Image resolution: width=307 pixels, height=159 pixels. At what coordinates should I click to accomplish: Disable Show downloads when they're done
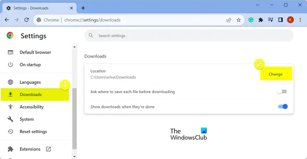point(283,107)
